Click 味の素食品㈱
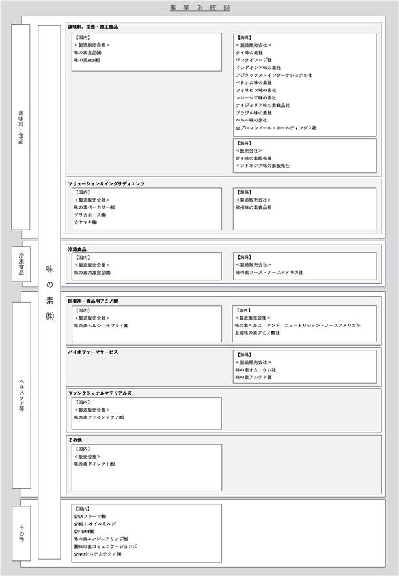This screenshot has height=576, width=399. [x=88, y=53]
